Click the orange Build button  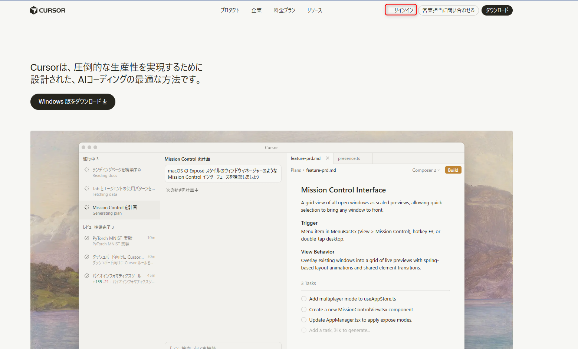click(453, 170)
